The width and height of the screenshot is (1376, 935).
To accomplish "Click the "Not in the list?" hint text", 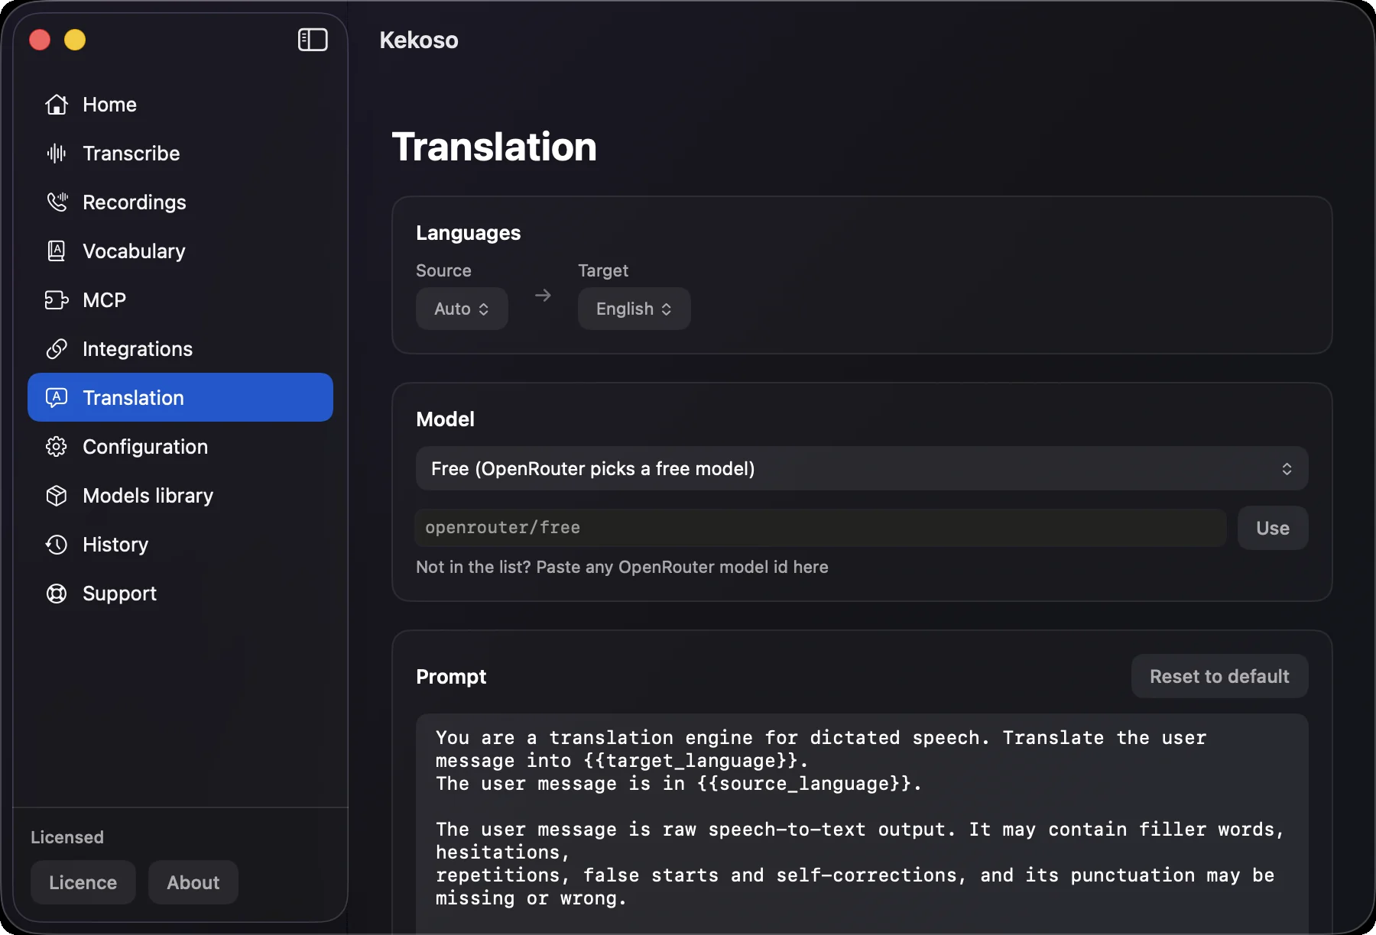I will coord(621,567).
